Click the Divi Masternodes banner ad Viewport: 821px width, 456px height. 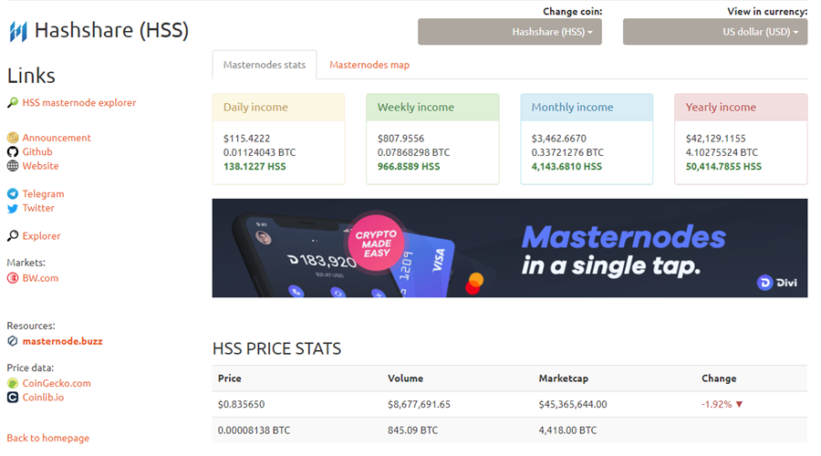pyautogui.click(x=509, y=248)
